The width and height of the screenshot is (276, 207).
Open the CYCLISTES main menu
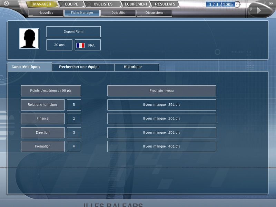(x=103, y=4)
